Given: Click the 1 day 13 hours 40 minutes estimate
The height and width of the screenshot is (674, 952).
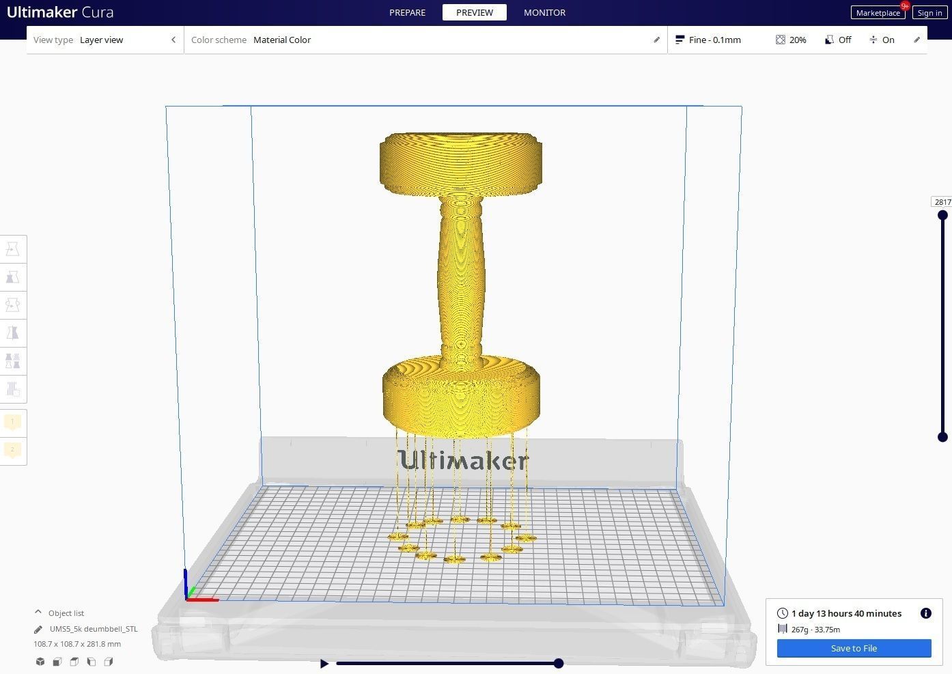Looking at the screenshot, I should pyautogui.click(x=846, y=613).
